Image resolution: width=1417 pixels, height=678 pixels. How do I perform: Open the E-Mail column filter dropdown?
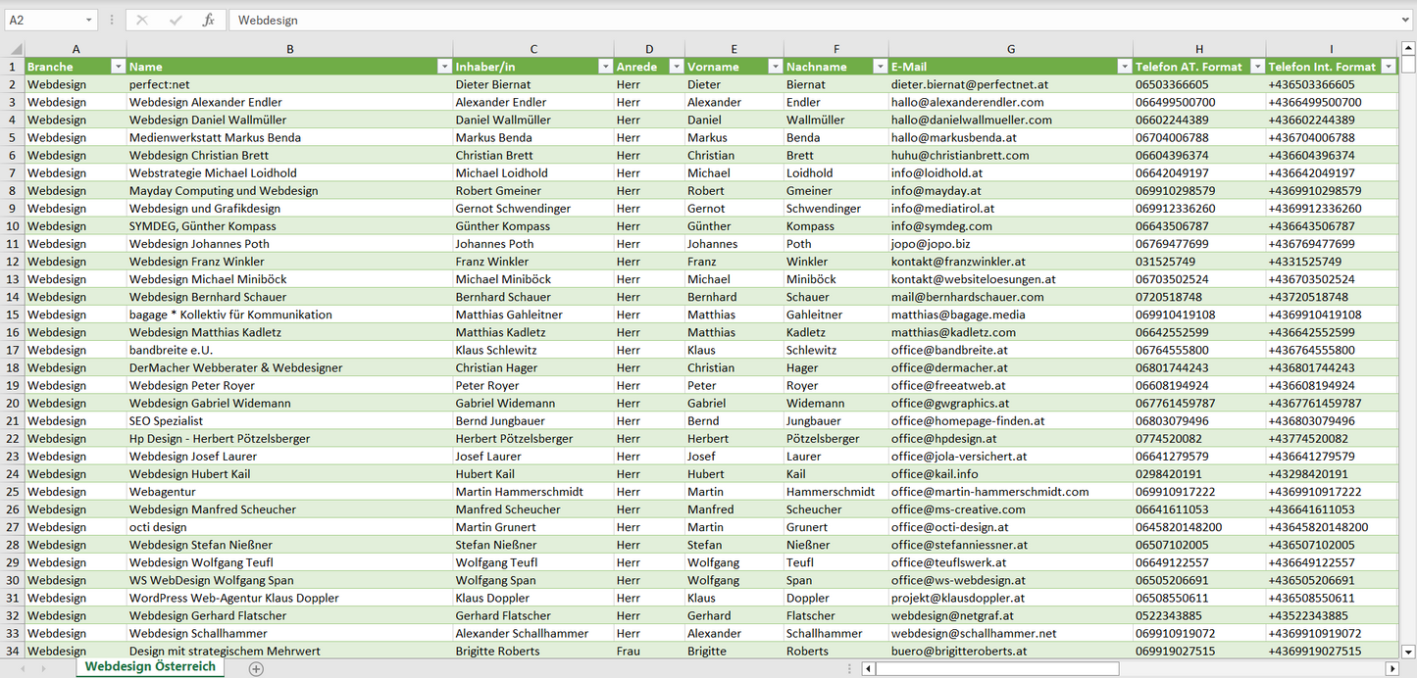tap(1123, 67)
